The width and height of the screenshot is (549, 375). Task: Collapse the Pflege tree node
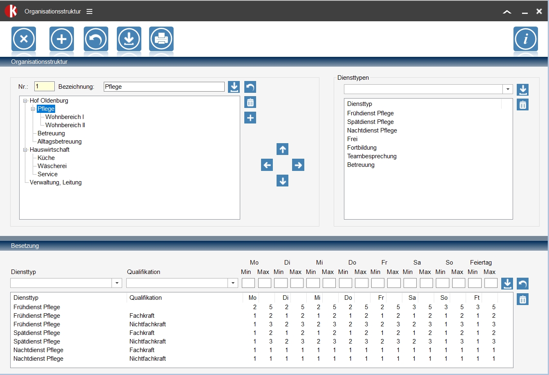point(33,109)
